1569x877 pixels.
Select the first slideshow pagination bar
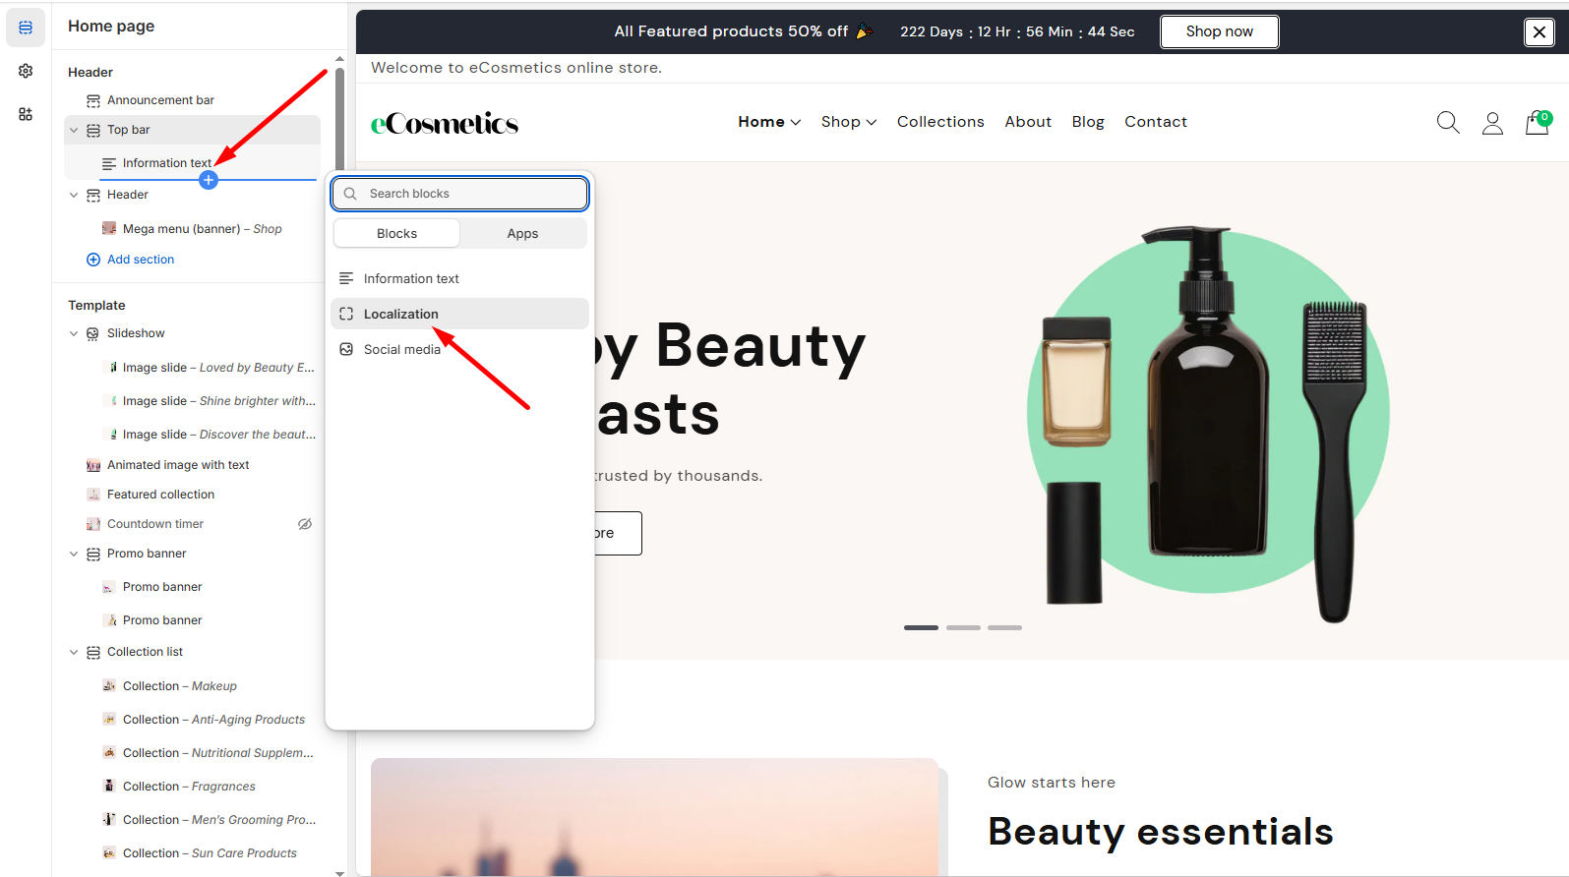tap(921, 627)
